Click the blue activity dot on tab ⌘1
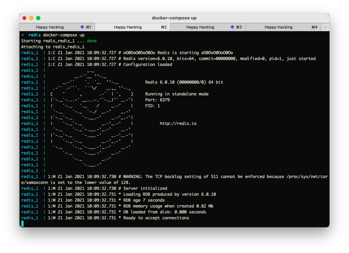Image resolution: width=349 pixels, height=253 pixels. (x=82, y=27)
